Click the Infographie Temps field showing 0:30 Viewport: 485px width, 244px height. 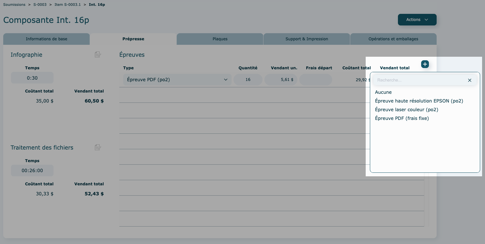coord(32,78)
